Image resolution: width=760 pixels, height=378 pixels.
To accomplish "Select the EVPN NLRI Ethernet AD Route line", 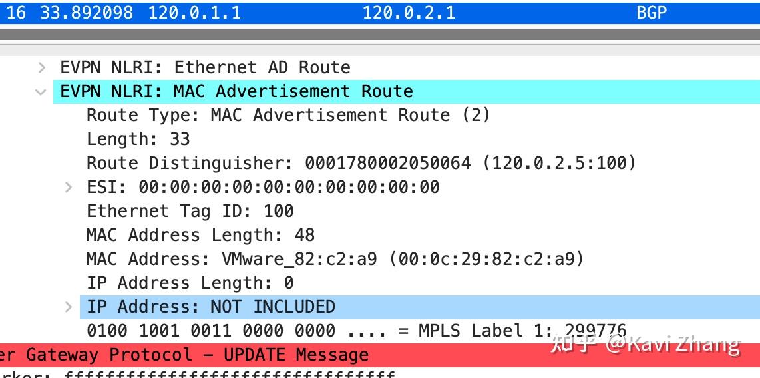I will click(205, 67).
